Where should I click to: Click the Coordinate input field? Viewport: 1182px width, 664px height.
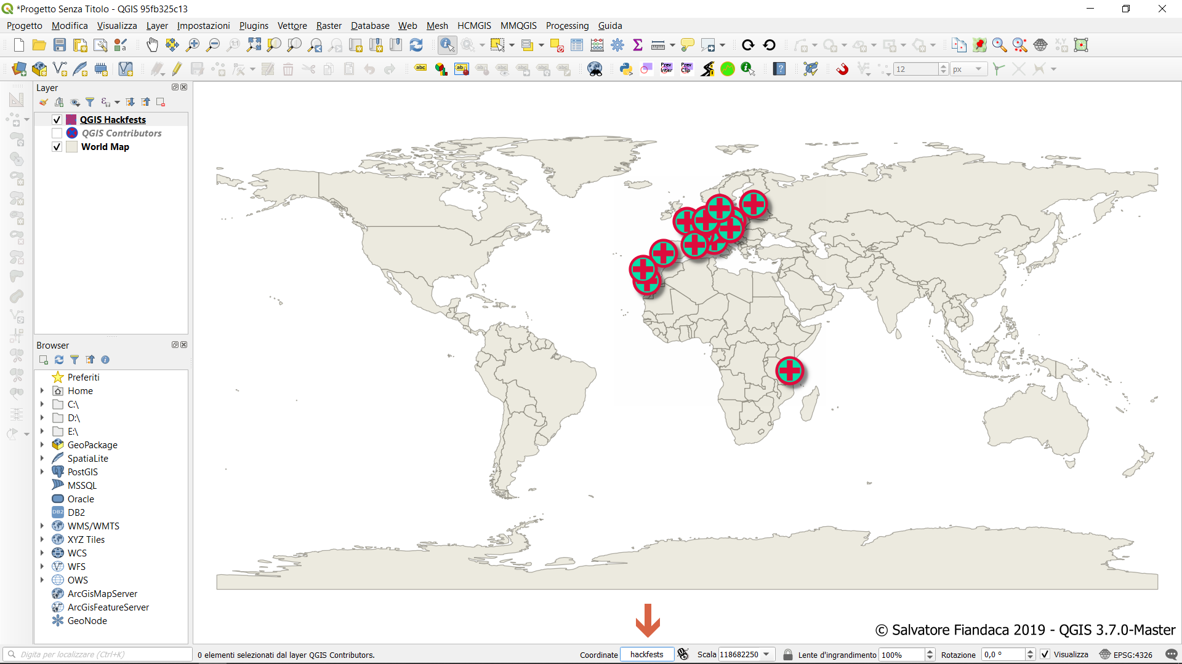pyautogui.click(x=646, y=654)
